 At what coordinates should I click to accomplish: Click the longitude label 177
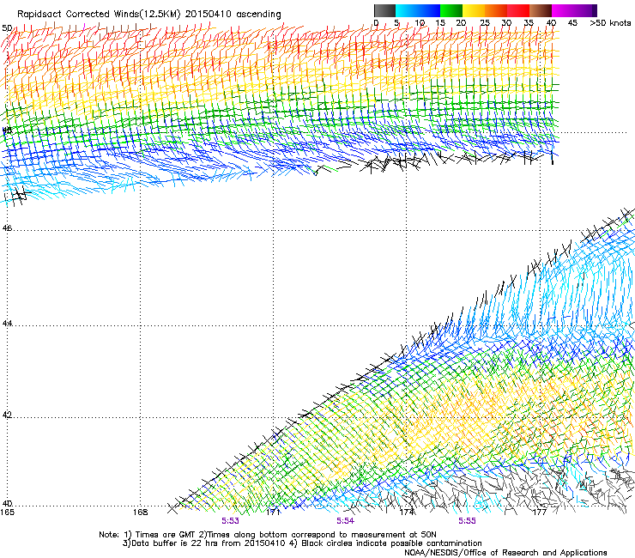540,513
